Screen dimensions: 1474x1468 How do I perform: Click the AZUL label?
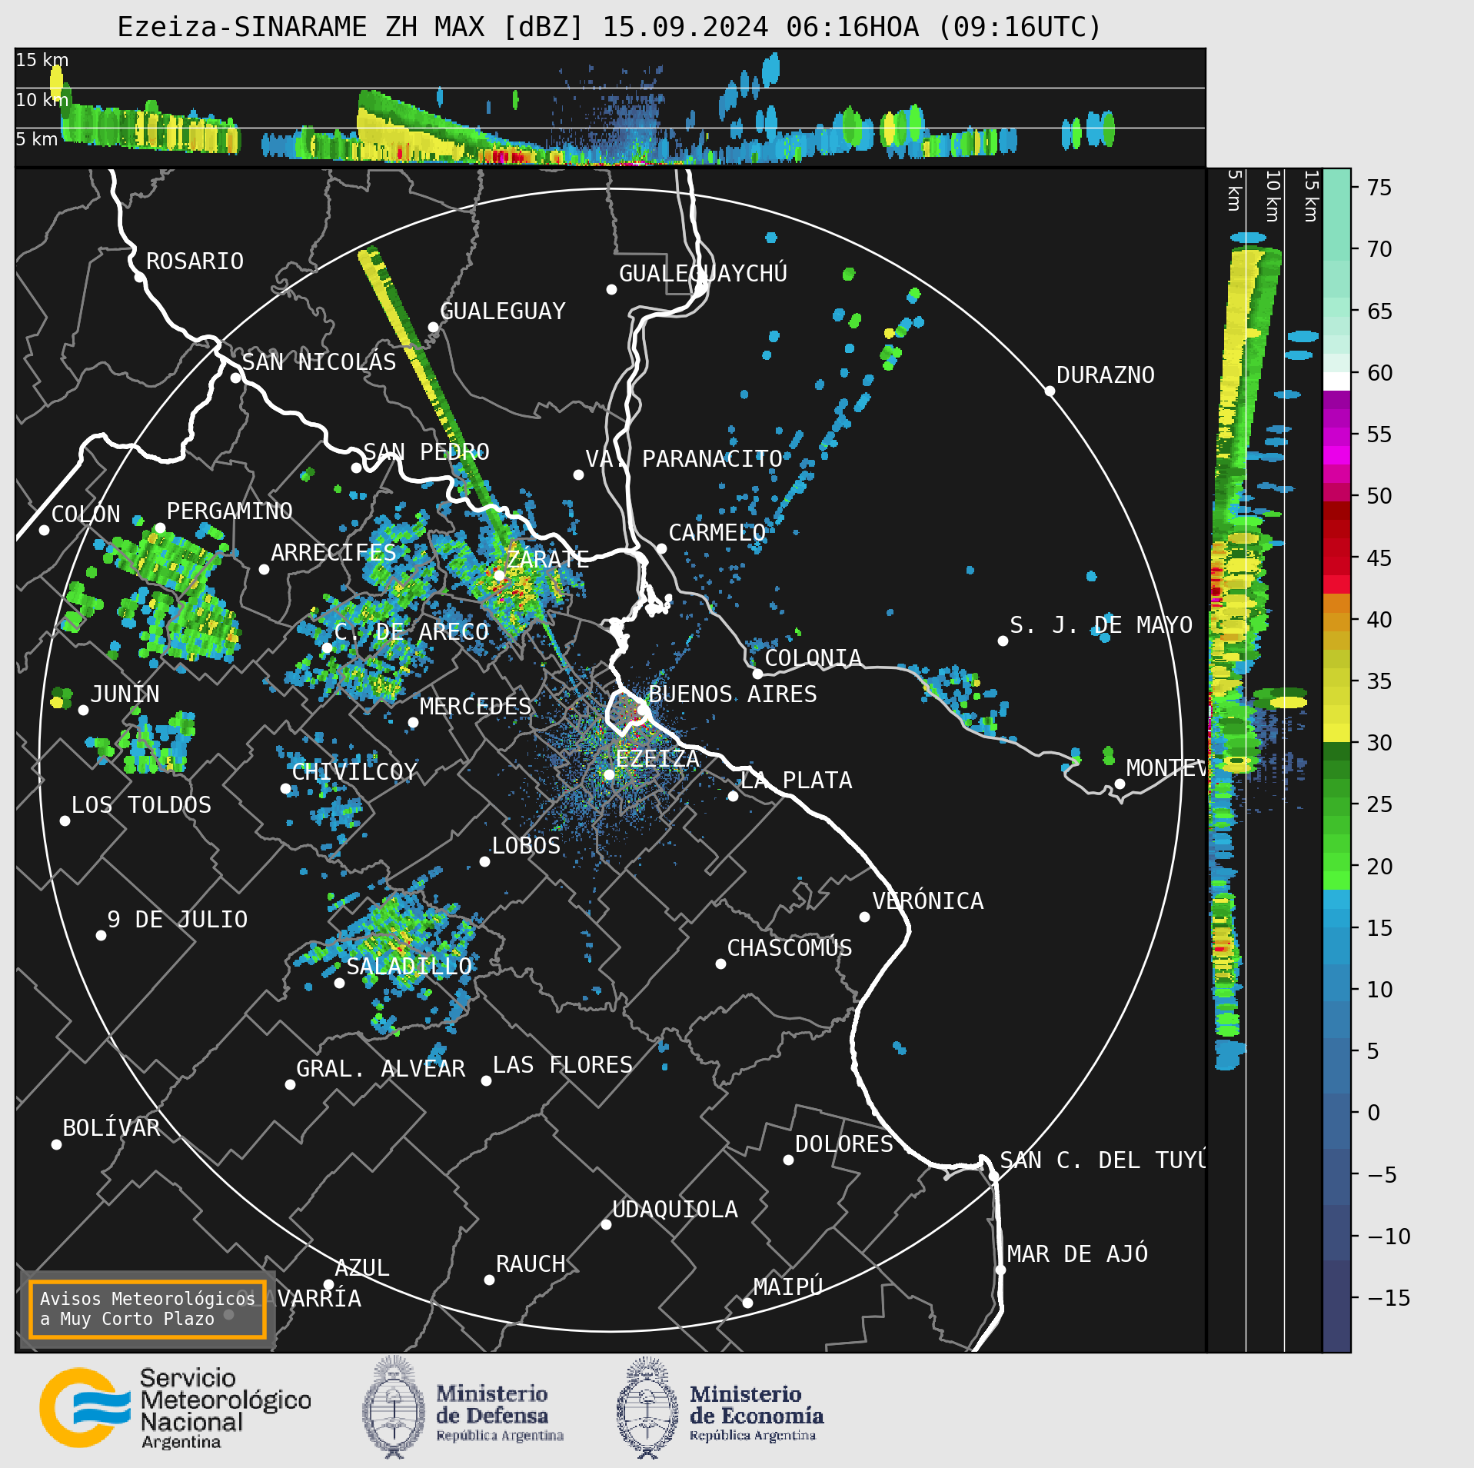[361, 1268]
